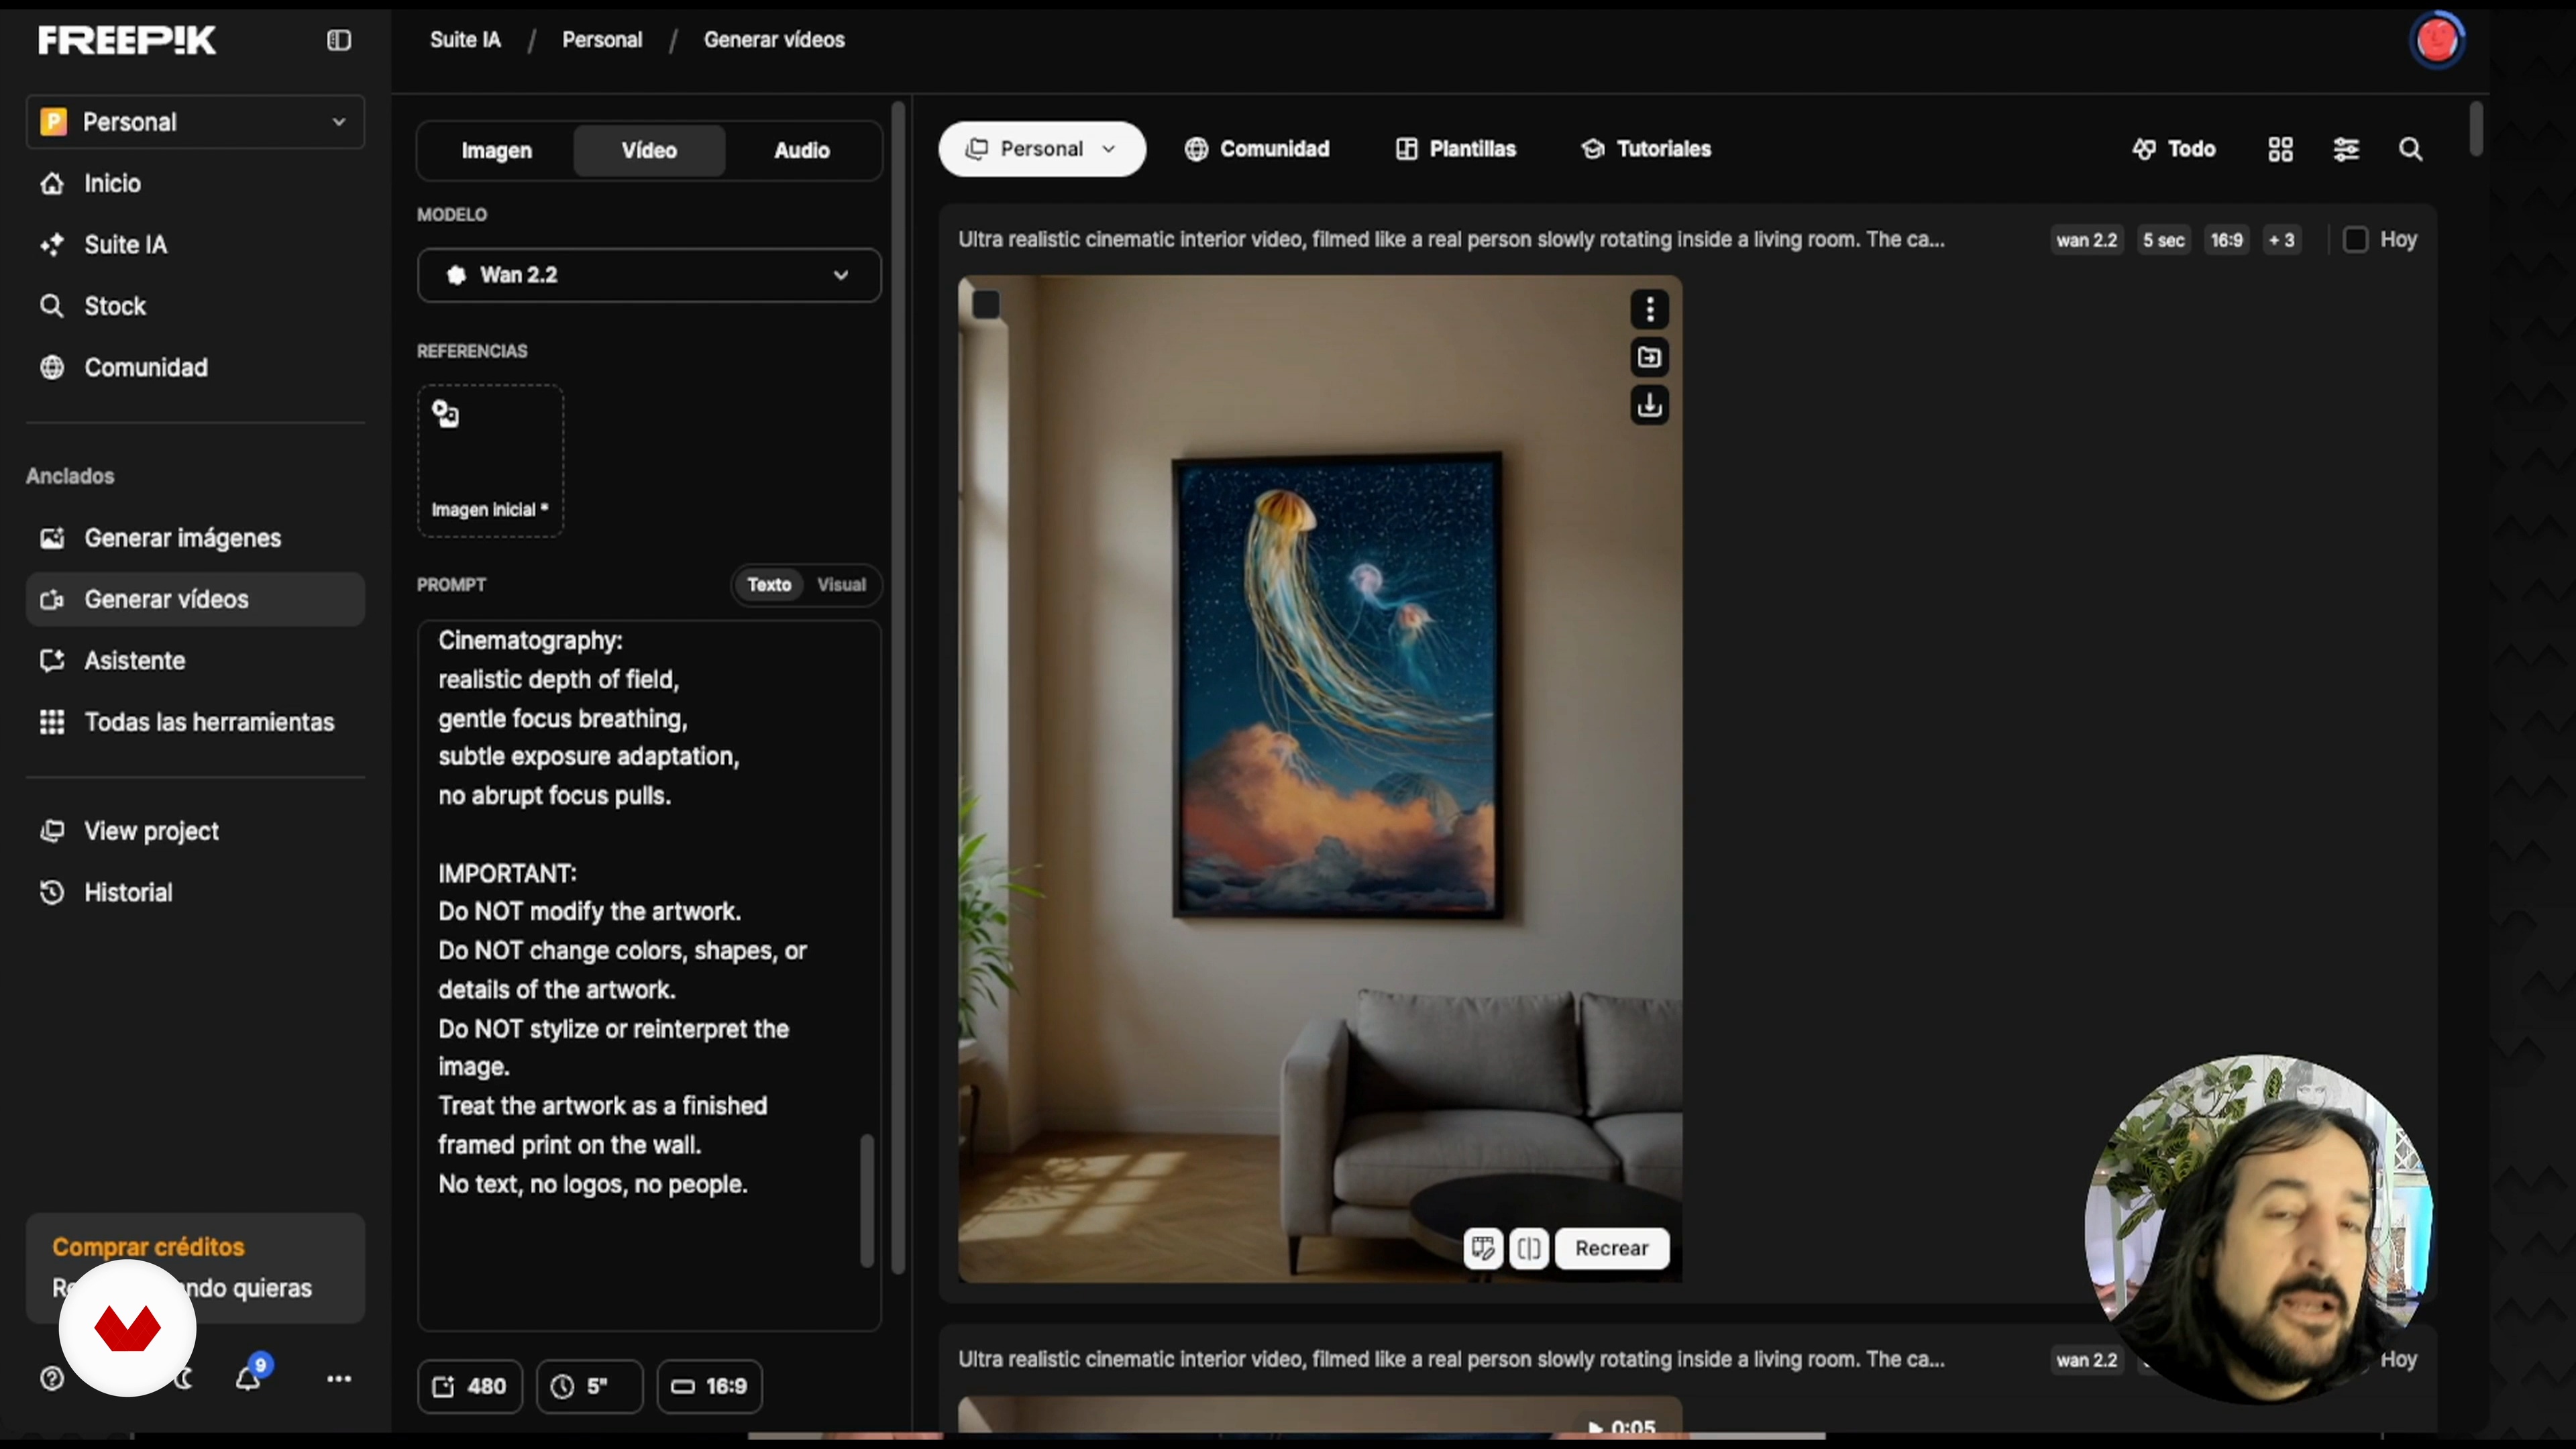
Task: Click the Suite IA breadcrumb
Action: pyautogui.click(x=465, y=40)
